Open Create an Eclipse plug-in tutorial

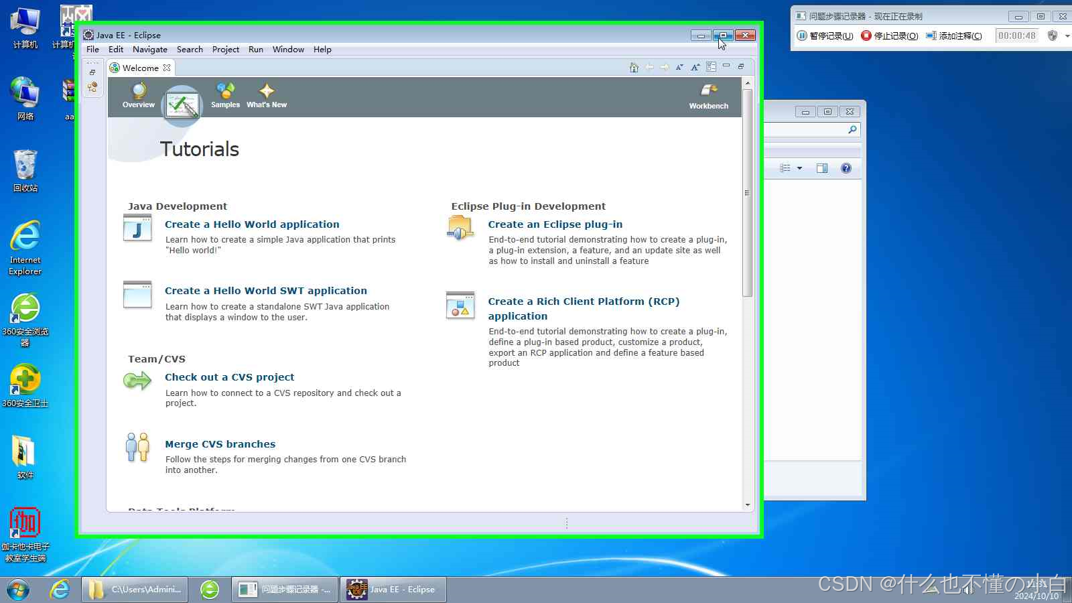point(555,224)
